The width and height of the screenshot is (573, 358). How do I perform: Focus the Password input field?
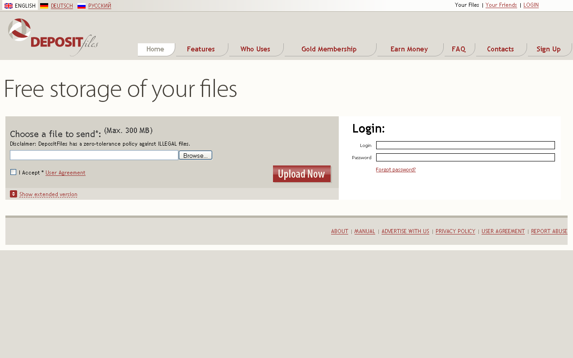[x=465, y=157]
